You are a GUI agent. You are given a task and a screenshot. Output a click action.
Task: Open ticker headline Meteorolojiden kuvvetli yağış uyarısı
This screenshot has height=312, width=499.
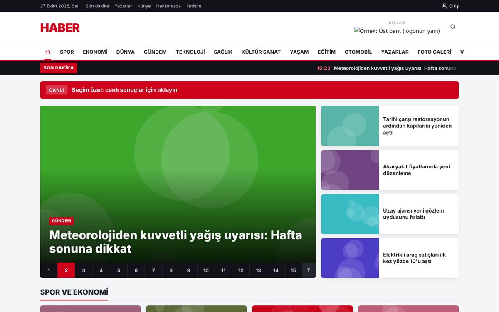pyautogui.click(x=395, y=68)
